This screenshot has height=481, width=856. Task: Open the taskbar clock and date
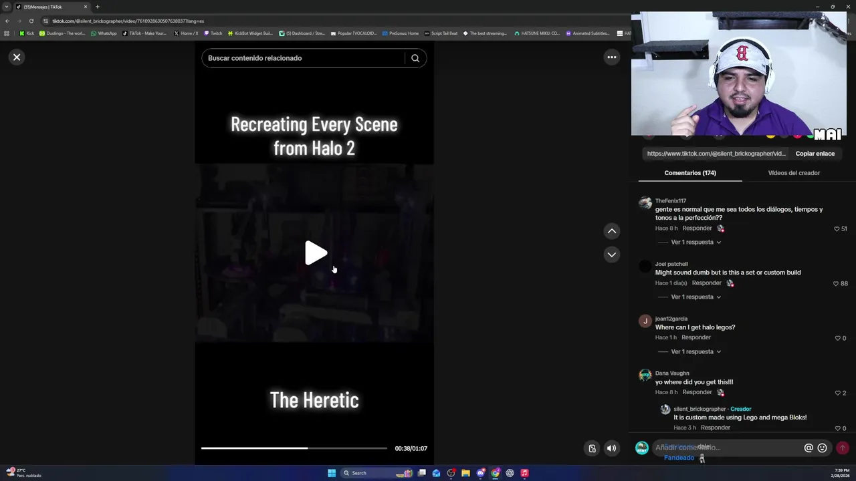[841, 473]
